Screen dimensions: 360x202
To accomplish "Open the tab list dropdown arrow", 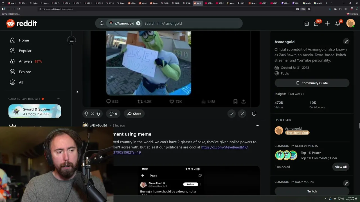I will click(x=332, y=3).
